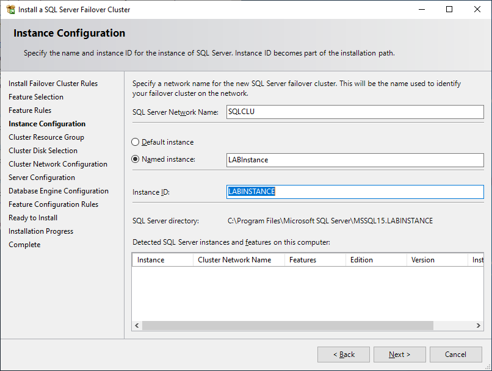Image resolution: width=492 pixels, height=371 pixels.
Task: Open the Database Engine Configuration step
Action: pos(59,191)
